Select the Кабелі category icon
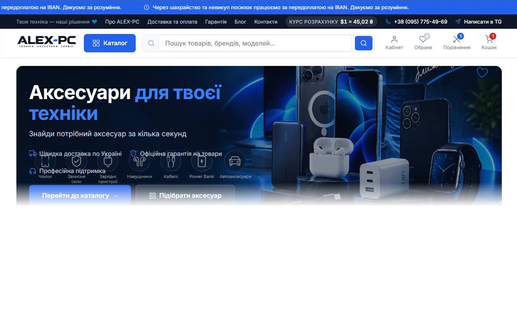Screen dimensions: 517x330 pyautogui.click(x=170, y=161)
